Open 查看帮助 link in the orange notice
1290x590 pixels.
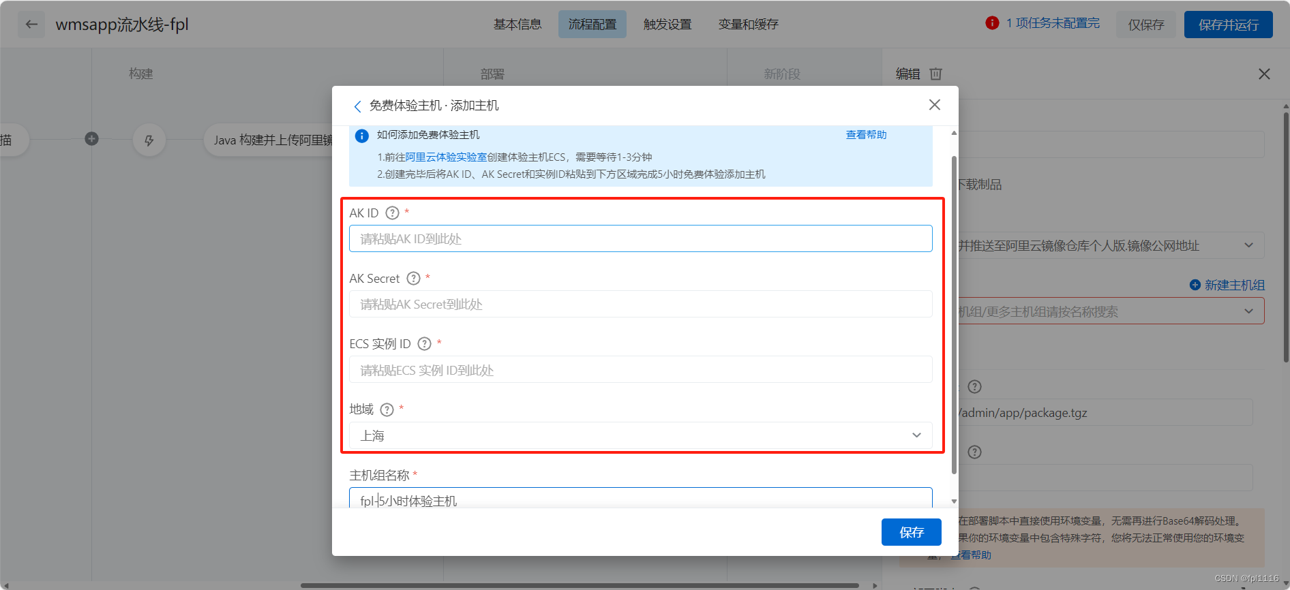pyautogui.click(x=972, y=555)
